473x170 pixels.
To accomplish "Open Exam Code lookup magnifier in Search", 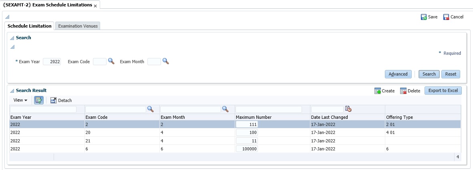I will pos(111,61).
